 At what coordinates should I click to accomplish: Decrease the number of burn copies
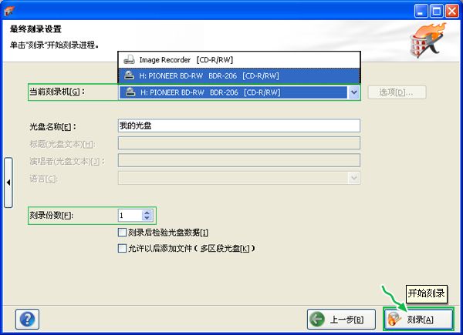coord(147,218)
